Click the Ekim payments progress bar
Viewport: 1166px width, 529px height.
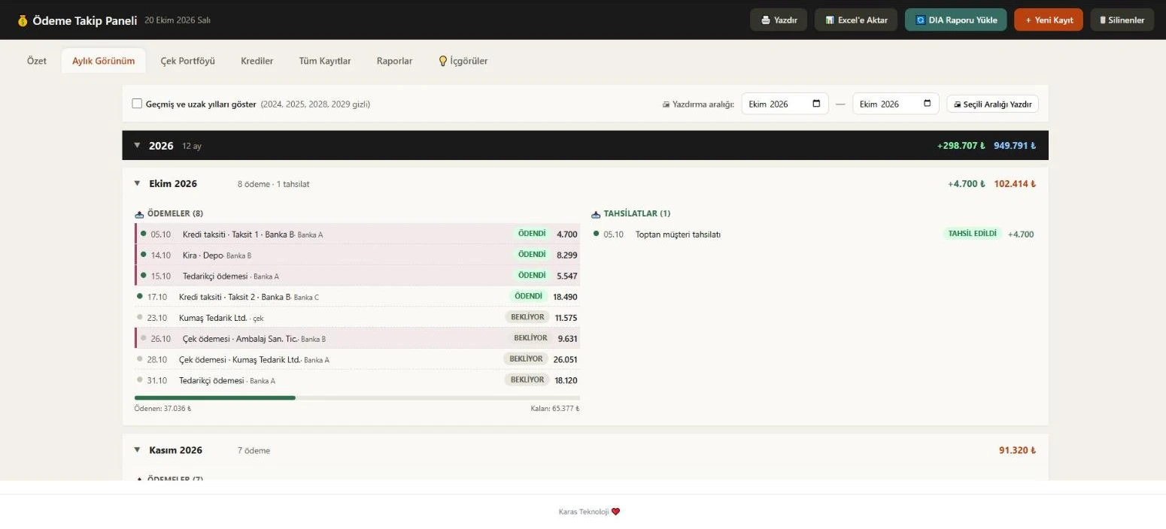pyautogui.click(x=357, y=398)
